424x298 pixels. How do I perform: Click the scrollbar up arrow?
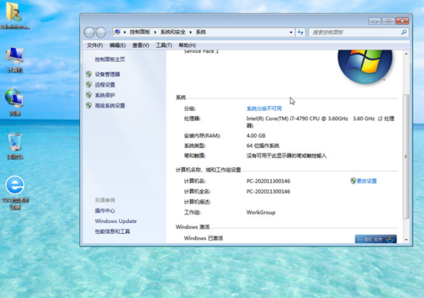point(406,54)
